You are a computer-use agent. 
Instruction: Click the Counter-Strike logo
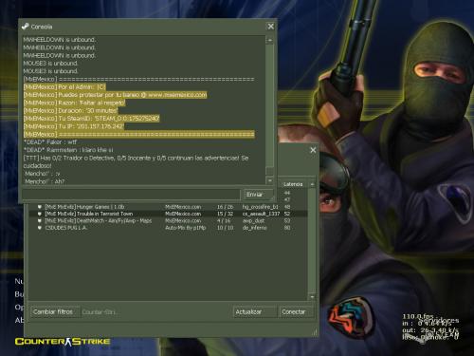click(x=63, y=342)
